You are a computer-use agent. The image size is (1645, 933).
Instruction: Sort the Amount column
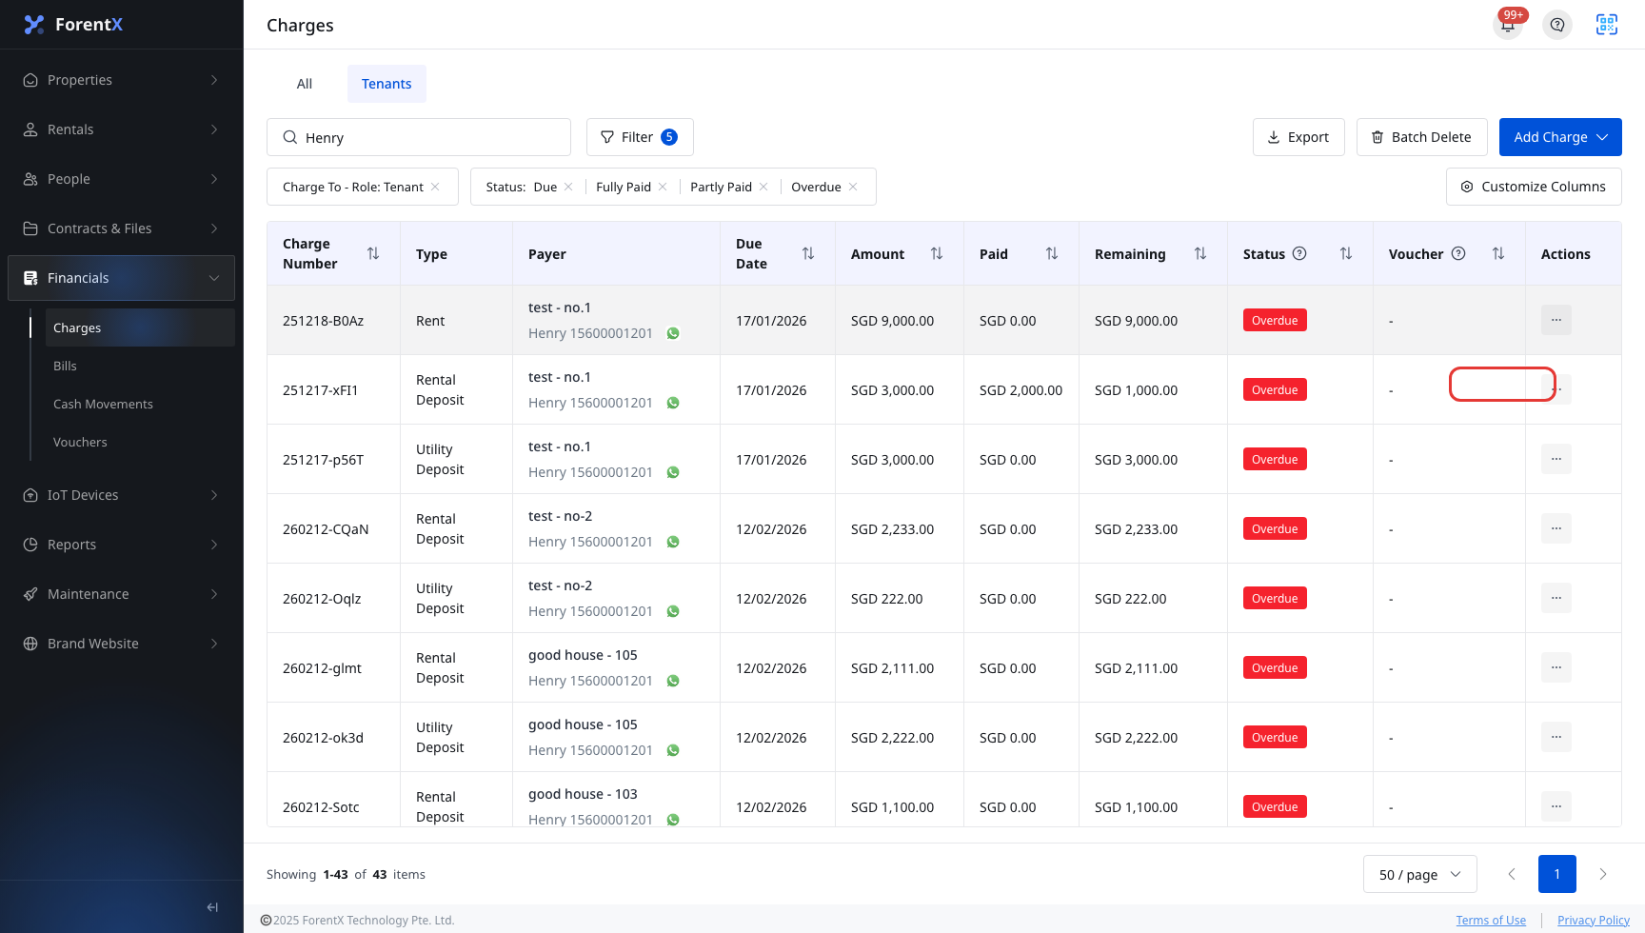click(937, 253)
